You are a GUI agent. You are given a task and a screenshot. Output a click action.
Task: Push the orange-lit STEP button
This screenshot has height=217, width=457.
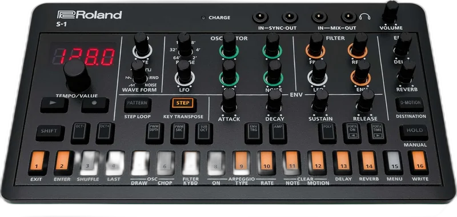183,105
